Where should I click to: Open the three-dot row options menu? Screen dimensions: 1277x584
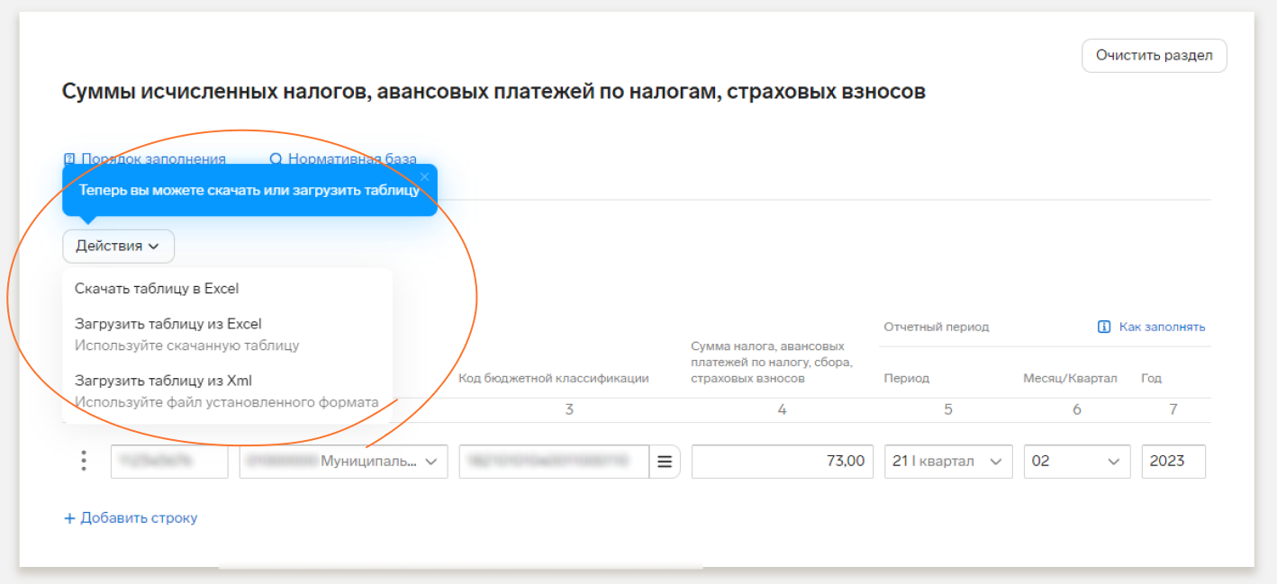(84, 461)
